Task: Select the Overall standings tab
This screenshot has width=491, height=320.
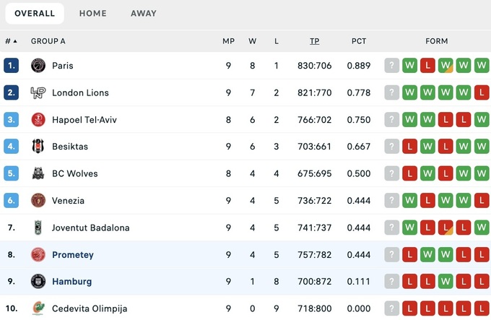Action: click(x=35, y=13)
